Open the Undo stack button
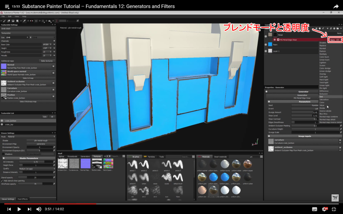343x214 pixels. tap(28, 29)
